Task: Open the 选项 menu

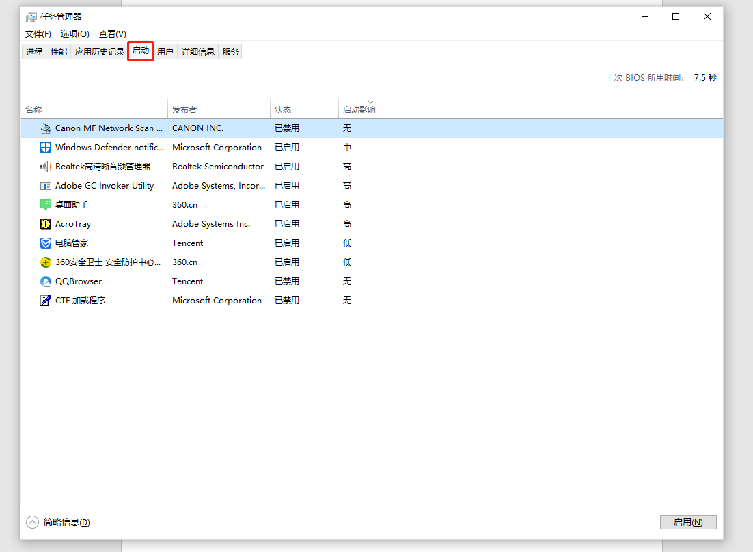Action: tap(74, 34)
